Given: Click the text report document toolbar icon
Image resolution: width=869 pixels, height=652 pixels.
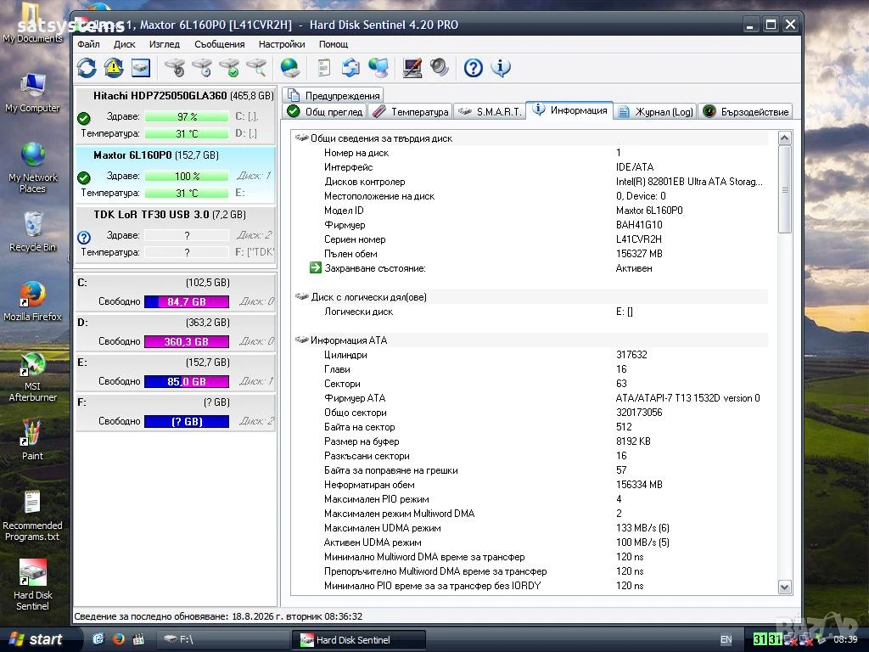Looking at the screenshot, I should tap(323, 68).
